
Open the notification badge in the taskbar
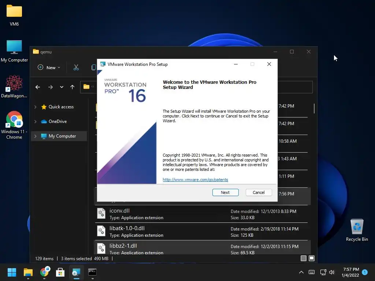[x=365, y=272]
